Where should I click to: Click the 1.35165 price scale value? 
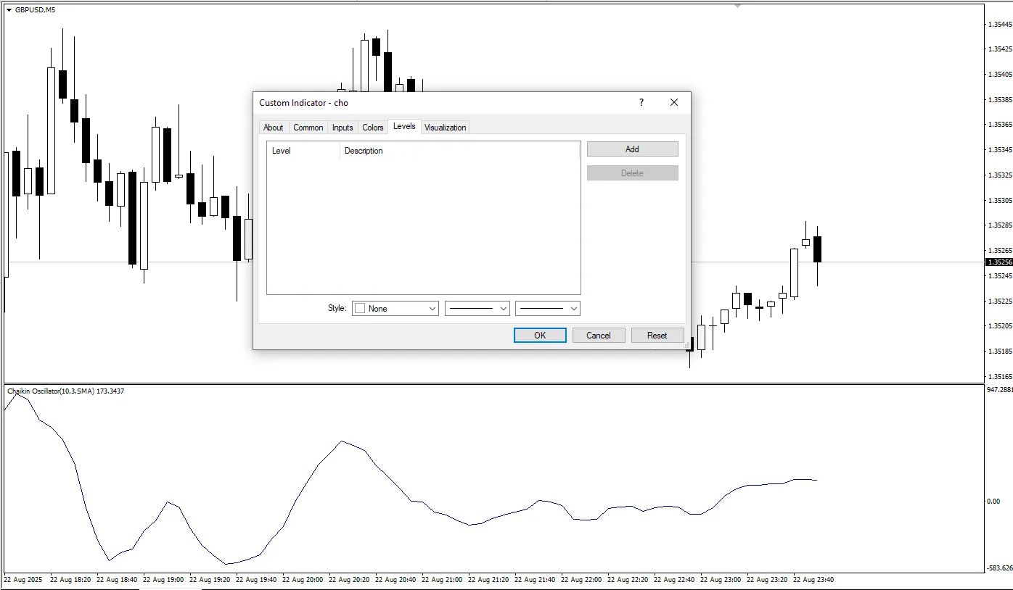999,377
